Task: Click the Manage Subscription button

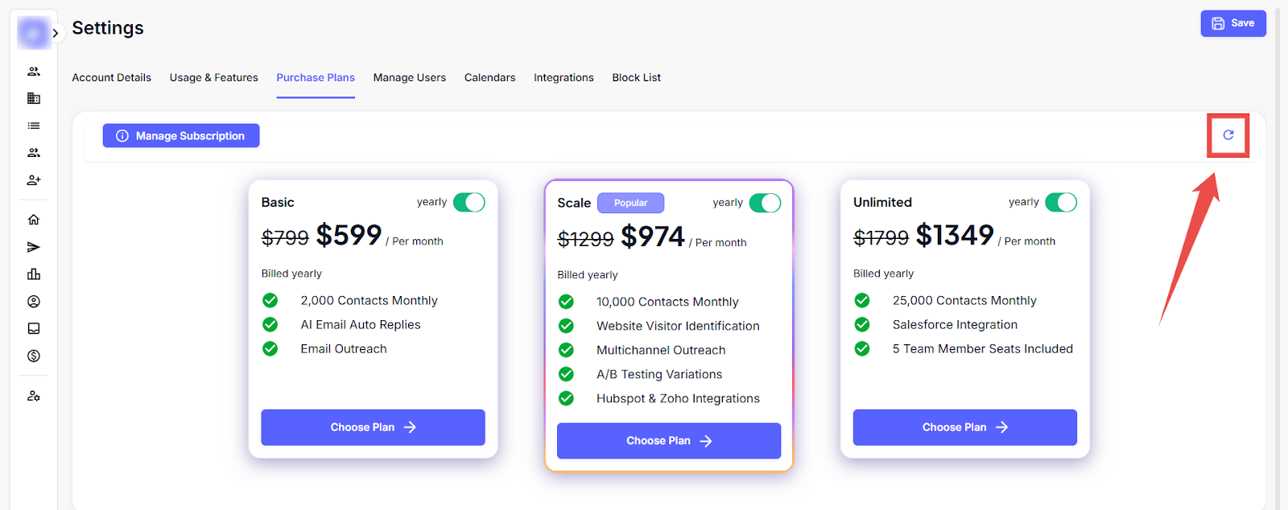Action: pos(181,136)
